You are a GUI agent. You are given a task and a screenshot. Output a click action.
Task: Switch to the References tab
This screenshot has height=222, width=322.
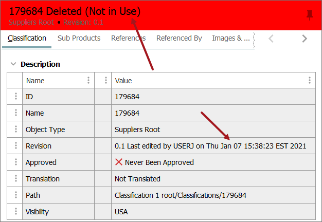(128, 38)
